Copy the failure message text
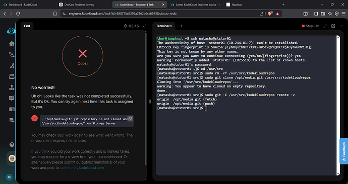Screen dimensions: 348x184 coord(130,119)
